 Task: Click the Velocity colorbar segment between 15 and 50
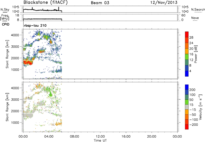point(187,102)
